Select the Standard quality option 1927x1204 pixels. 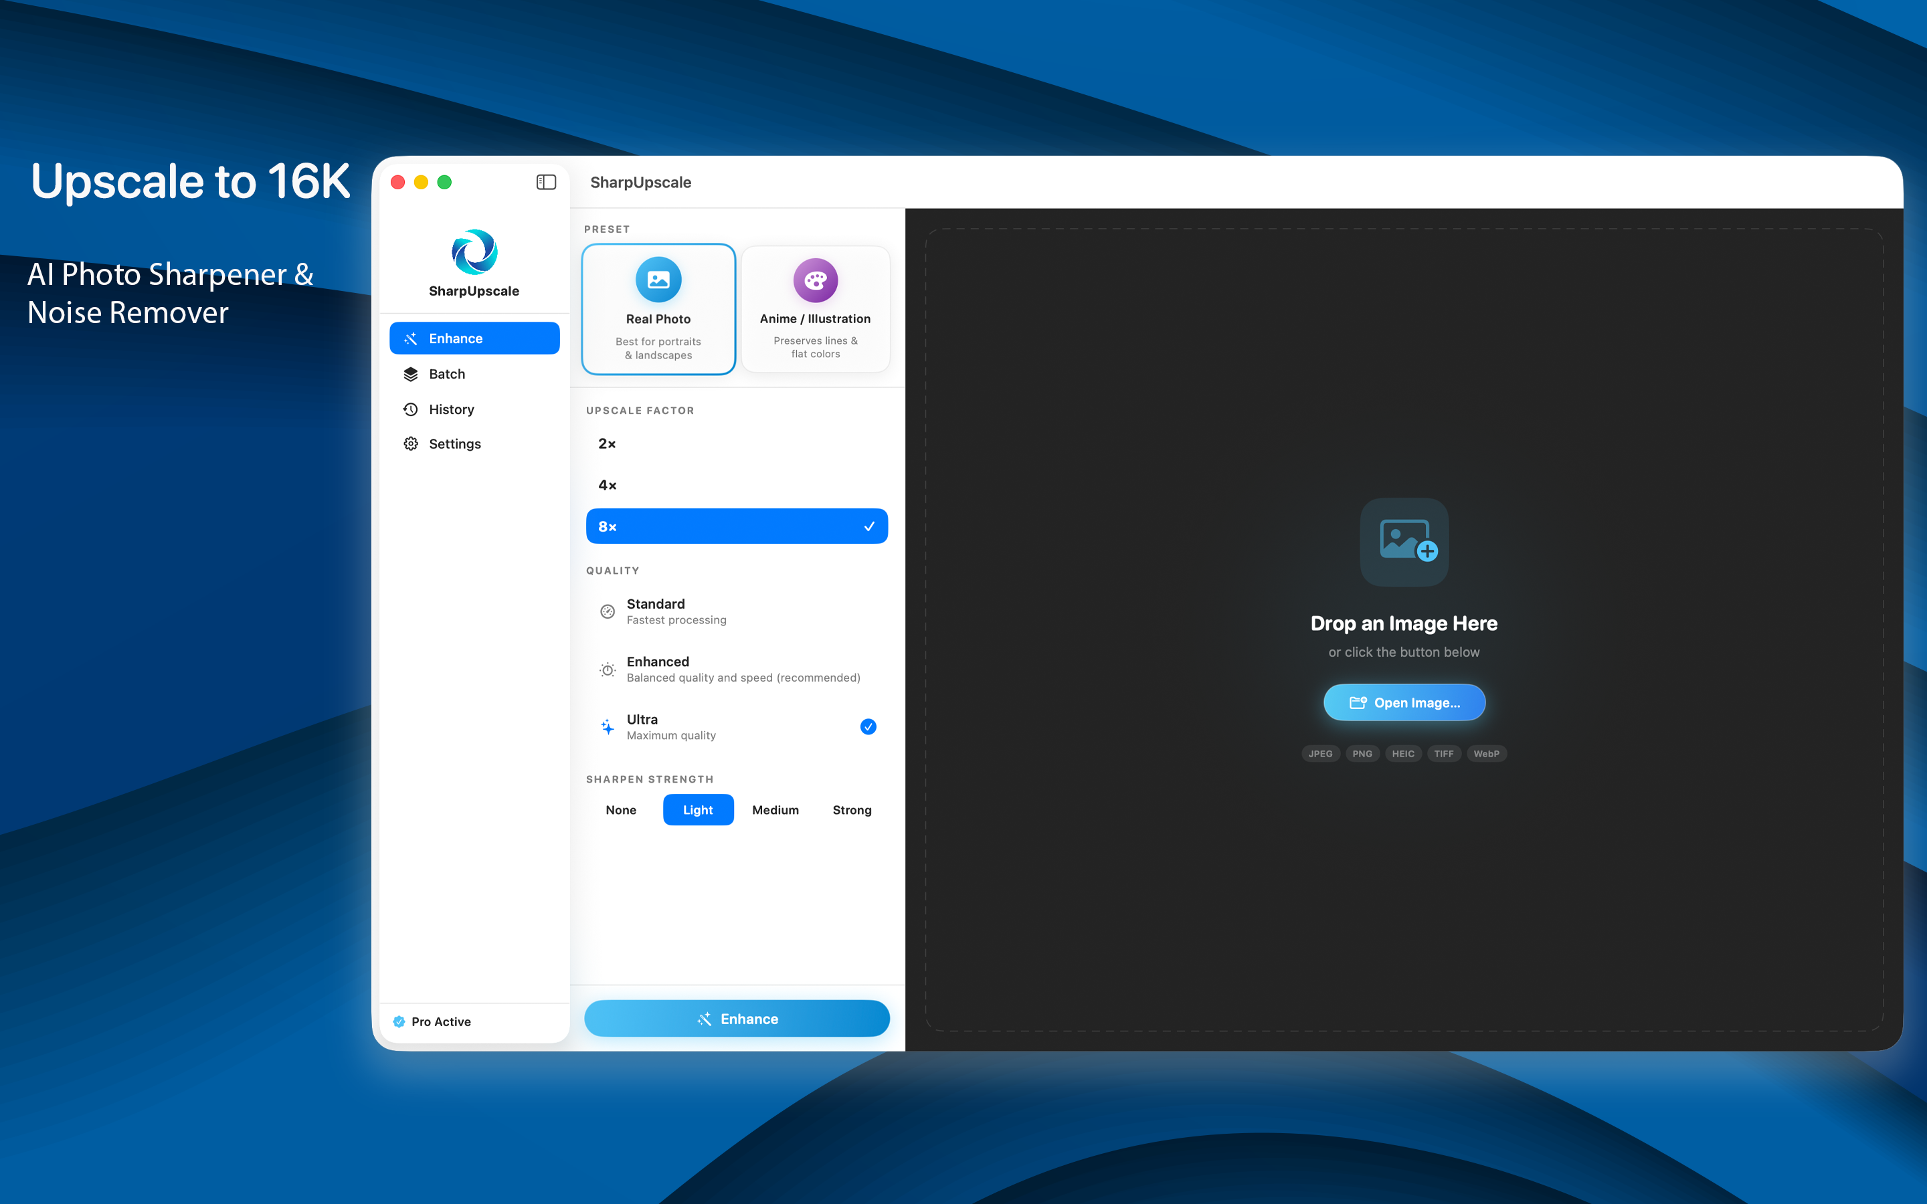(x=736, y=610)
